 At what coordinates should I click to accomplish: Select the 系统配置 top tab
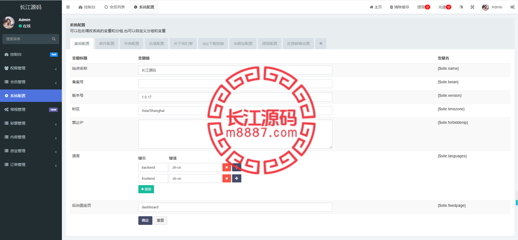(x=144, y=7)
